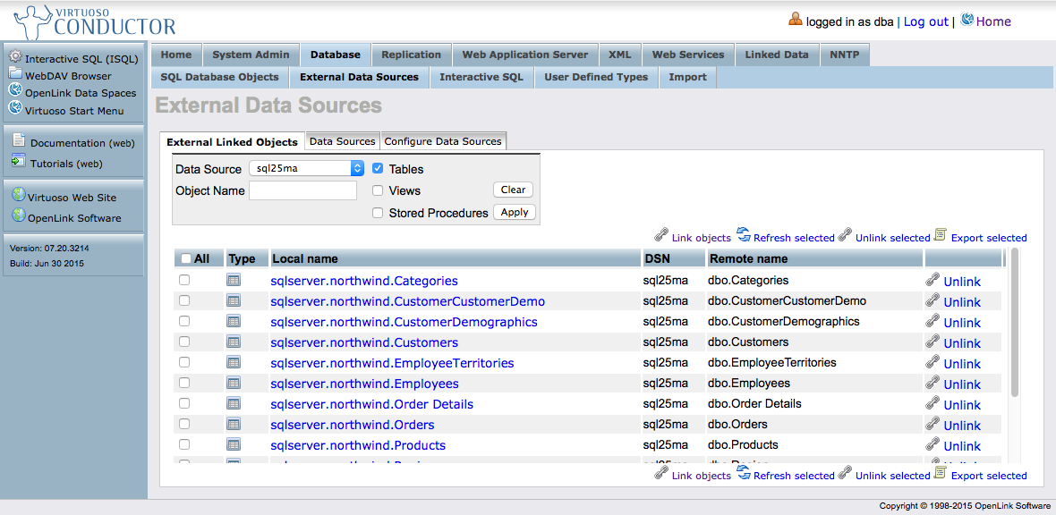
Task: Uncheck the Tables checkbox
Action: tap(378, 168)
